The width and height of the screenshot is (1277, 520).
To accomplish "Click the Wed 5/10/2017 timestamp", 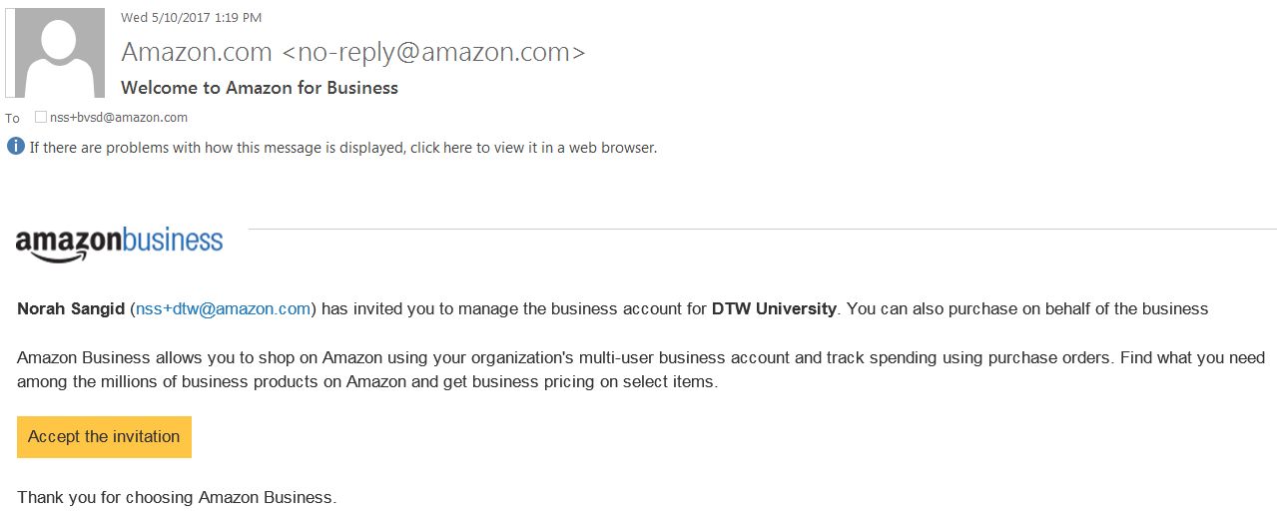I will tap(192, 18).
